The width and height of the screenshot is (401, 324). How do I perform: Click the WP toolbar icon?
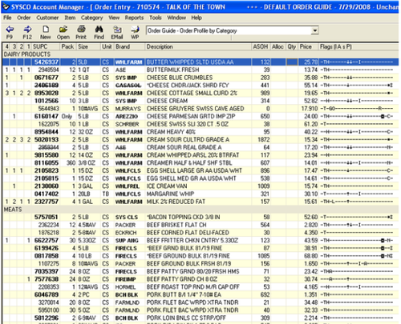tap(135, 30)
